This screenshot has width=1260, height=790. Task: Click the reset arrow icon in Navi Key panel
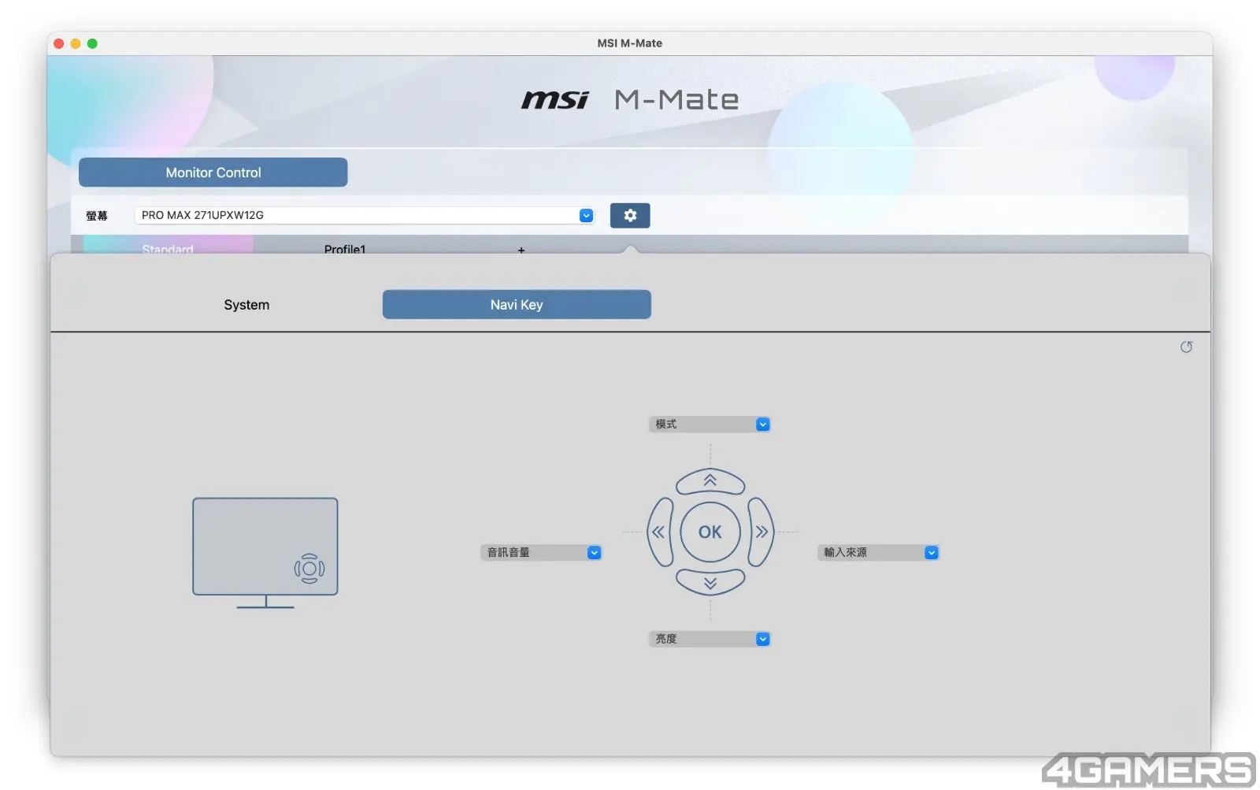[x=1186, y=347]
